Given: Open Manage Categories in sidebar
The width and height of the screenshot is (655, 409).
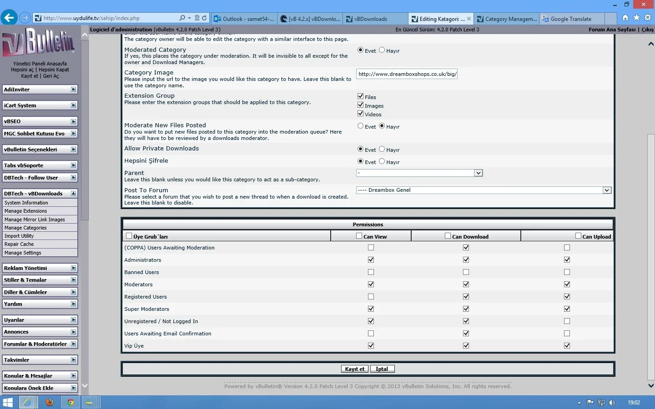Looking at the screenshot, I should (25, 228).
